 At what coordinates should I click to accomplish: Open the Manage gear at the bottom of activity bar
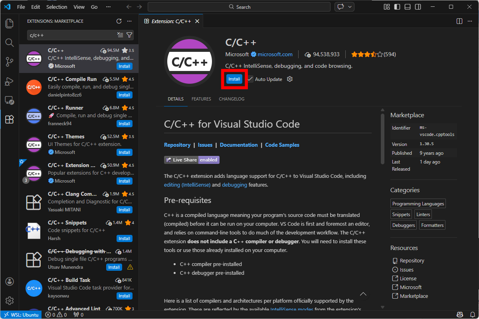9,300
